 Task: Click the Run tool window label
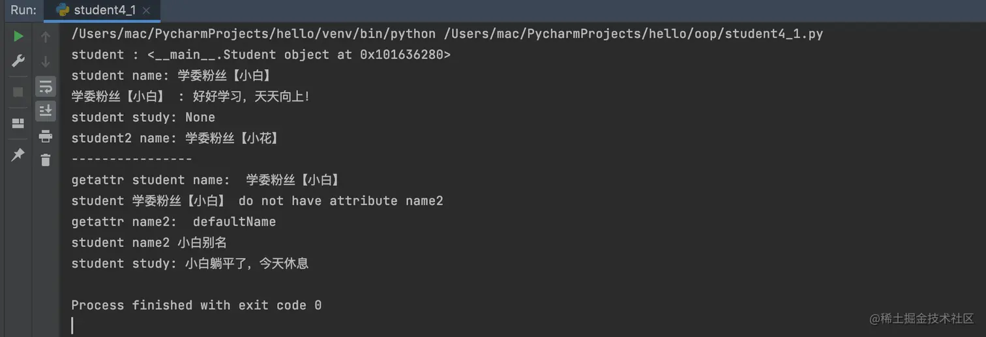pyautogui.click(x=23, y=10)
